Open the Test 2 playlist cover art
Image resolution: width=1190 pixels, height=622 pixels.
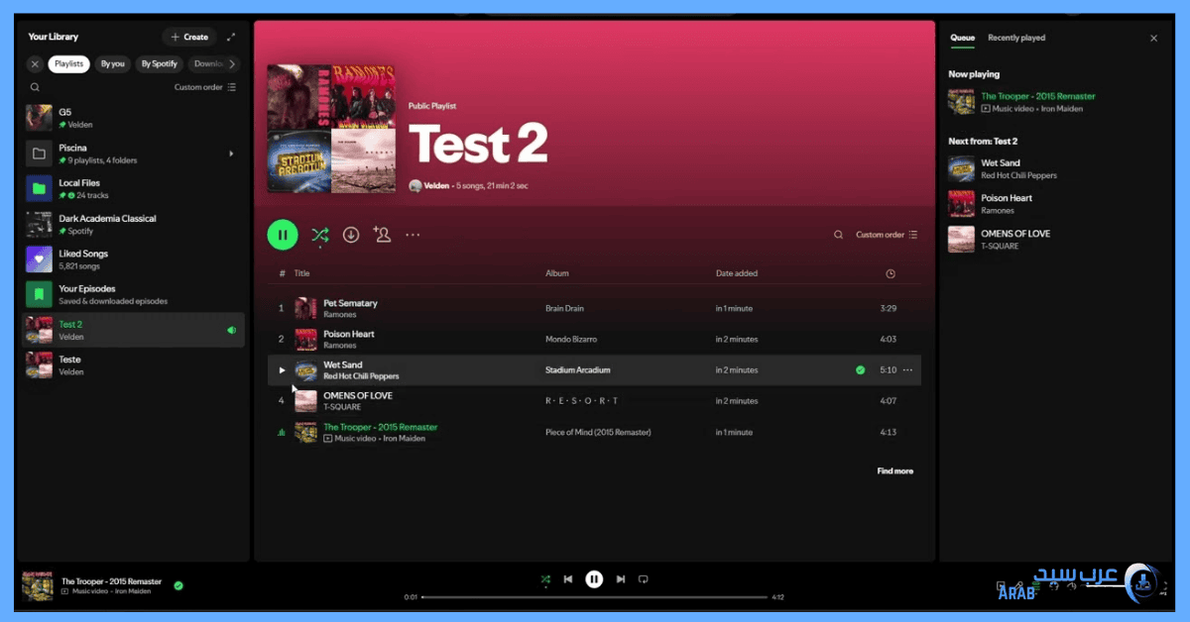331,129
